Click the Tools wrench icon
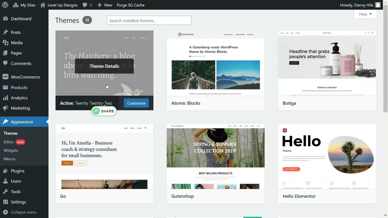Image resolution: width=388 pixels, height=218 pixels. click(5, 192)
